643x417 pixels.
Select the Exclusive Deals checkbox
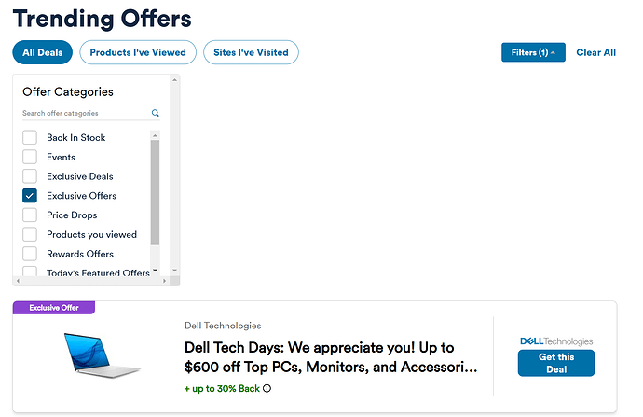30,176
